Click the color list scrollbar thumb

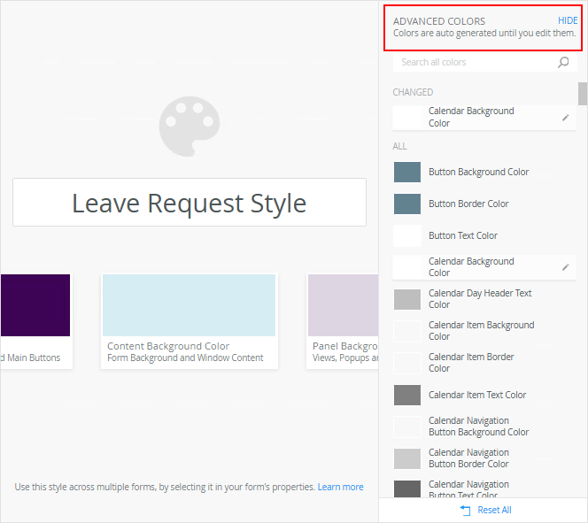pyautogui.click(x=582, y=94)
